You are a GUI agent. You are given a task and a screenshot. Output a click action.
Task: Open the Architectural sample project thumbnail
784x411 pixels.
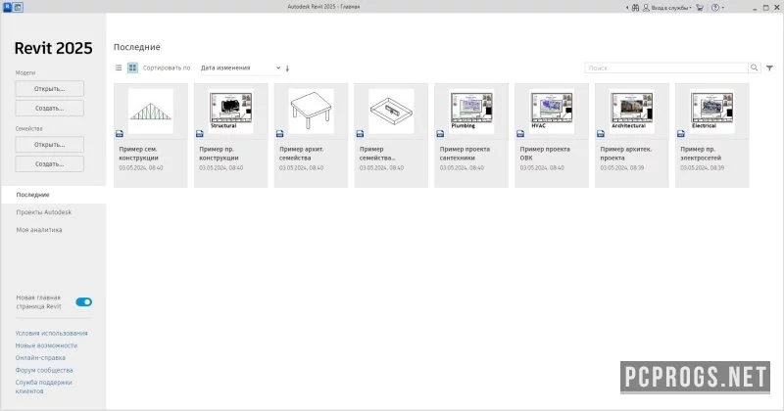coord(632,111)
